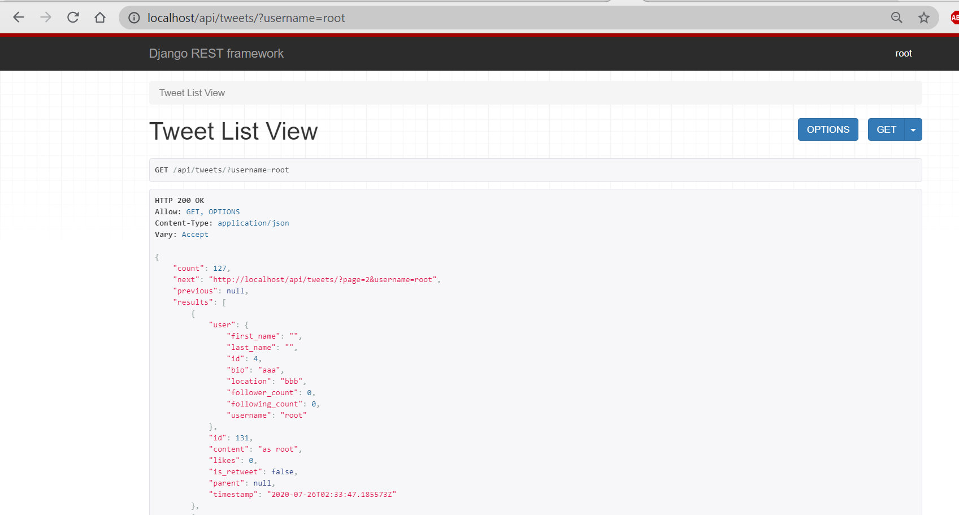Send a GET request
Viewport: 959px width, 515px height.
(x=886, y=129)
